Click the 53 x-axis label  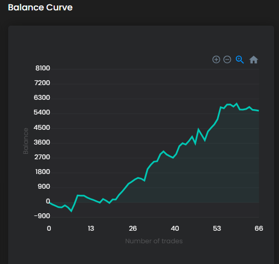coord(217,229)
